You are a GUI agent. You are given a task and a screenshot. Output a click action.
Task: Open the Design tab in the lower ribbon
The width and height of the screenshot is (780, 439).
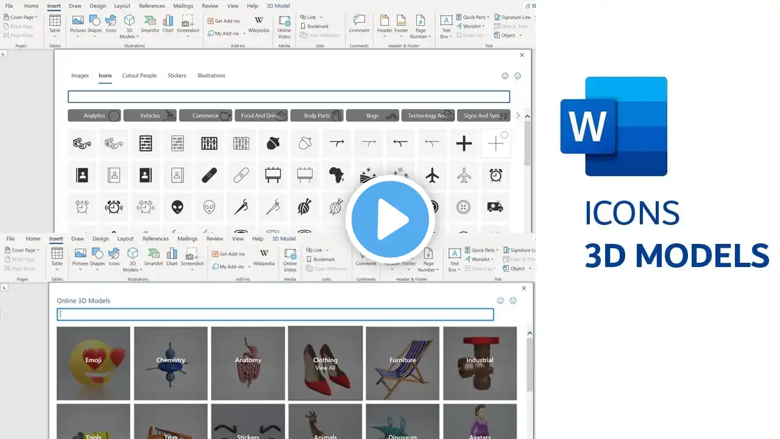tap(101, 239)
